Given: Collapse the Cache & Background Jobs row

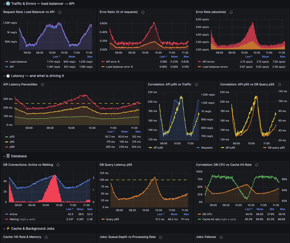Looking at the screenshot, I should point(4,229).
